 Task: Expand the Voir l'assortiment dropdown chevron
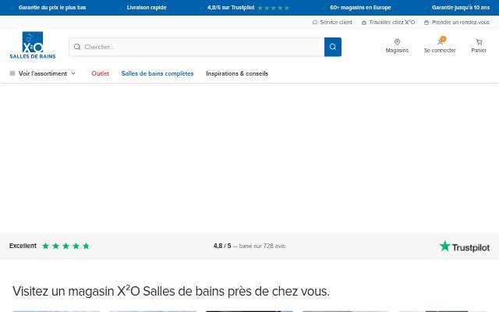point(73,73)
